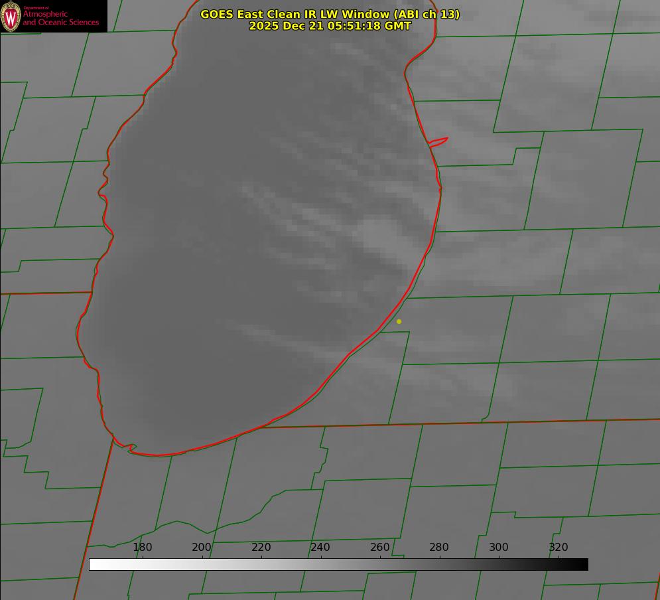
Task: Click the black right end of the colorbar
Action: (582, 564)
